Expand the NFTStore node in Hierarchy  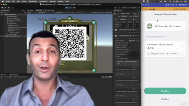click(7, 24)
